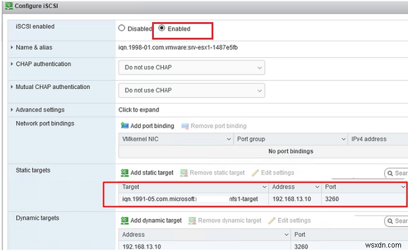Select the iqn.1991-05.com.microsoft target cell

194,199
